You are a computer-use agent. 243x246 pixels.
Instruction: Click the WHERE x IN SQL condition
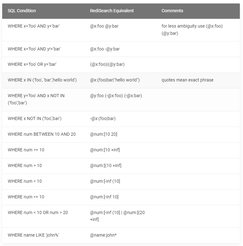tap(42, 80)
